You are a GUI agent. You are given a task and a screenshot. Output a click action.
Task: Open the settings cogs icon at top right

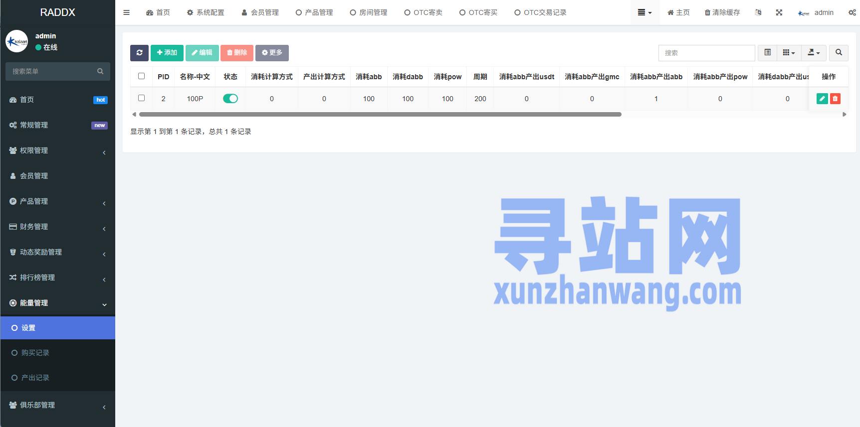[852, 12]
